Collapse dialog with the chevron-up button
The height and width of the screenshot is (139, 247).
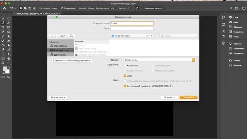[x=152, y=36]
